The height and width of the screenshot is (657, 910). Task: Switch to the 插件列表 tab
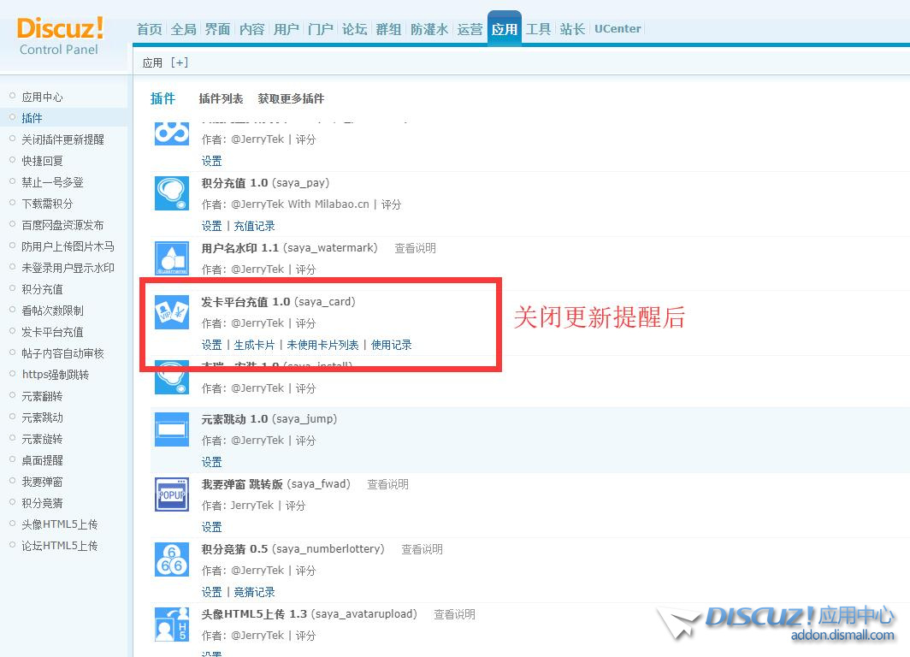pyautogui.click(x=221, y=98)
